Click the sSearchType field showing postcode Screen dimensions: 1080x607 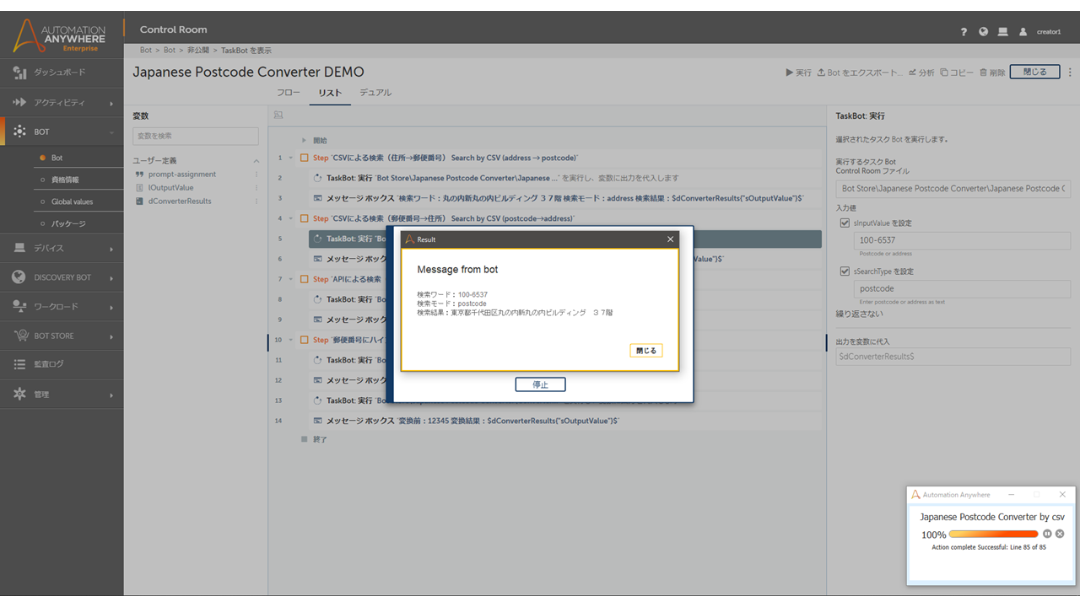coord(963,288)
